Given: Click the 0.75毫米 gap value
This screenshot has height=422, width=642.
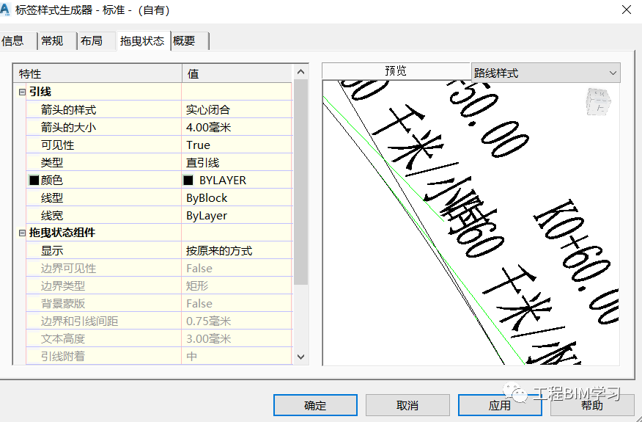Looking at the screenshot, I should coord(209,321).
